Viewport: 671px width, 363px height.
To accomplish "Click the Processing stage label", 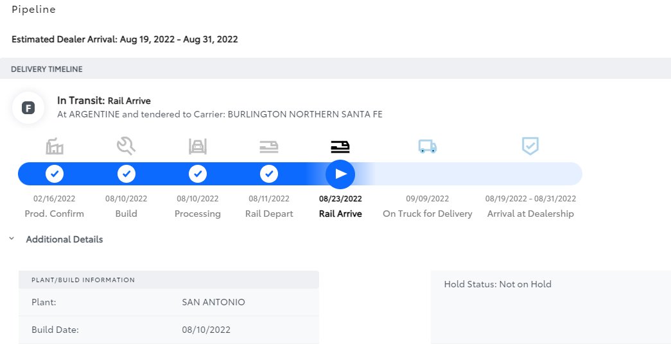I will pyautogui.click(x=198, y=214).
